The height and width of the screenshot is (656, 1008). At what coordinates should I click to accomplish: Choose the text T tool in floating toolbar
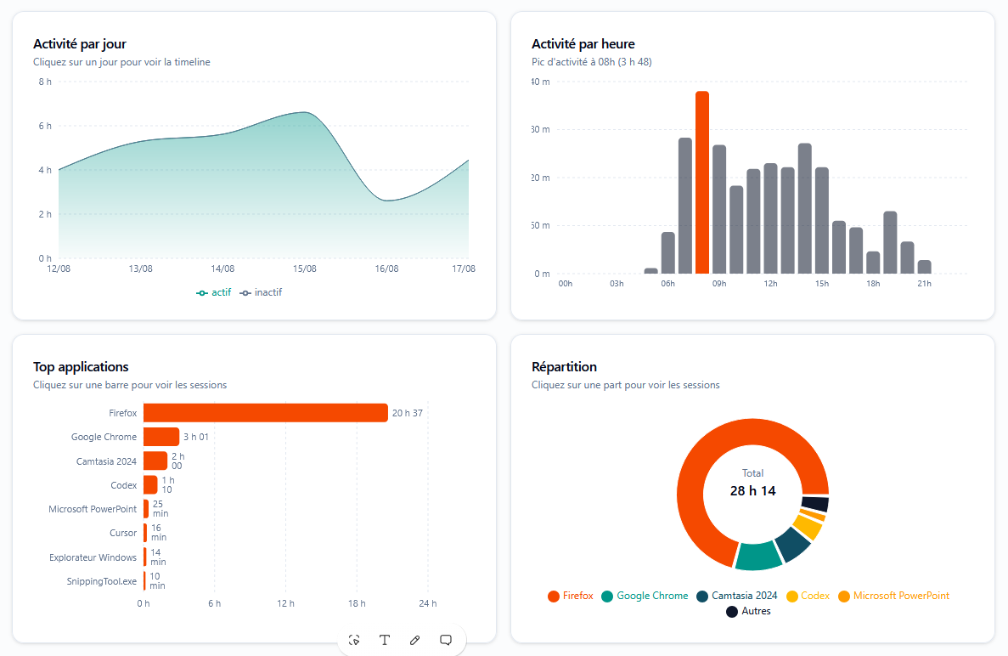(x=385, y=640)
